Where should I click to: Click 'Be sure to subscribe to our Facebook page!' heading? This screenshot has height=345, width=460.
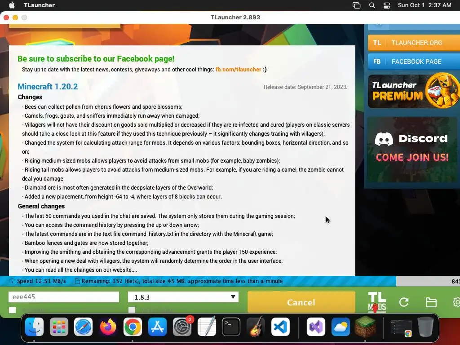[96, 59]
